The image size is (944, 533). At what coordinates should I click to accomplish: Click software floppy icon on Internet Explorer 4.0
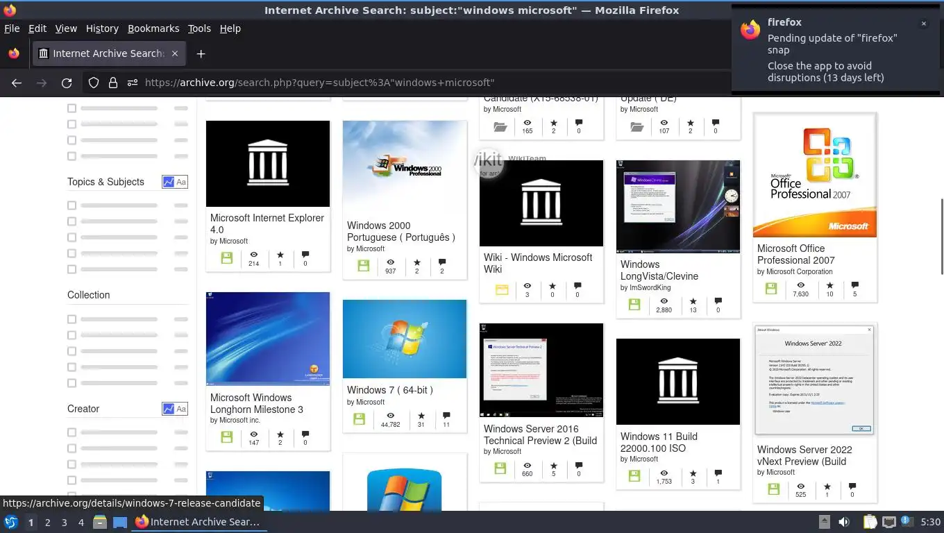coord(226,258)
